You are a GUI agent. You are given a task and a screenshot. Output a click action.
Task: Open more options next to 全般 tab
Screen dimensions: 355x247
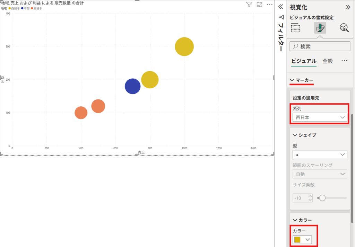pos(344,61)
